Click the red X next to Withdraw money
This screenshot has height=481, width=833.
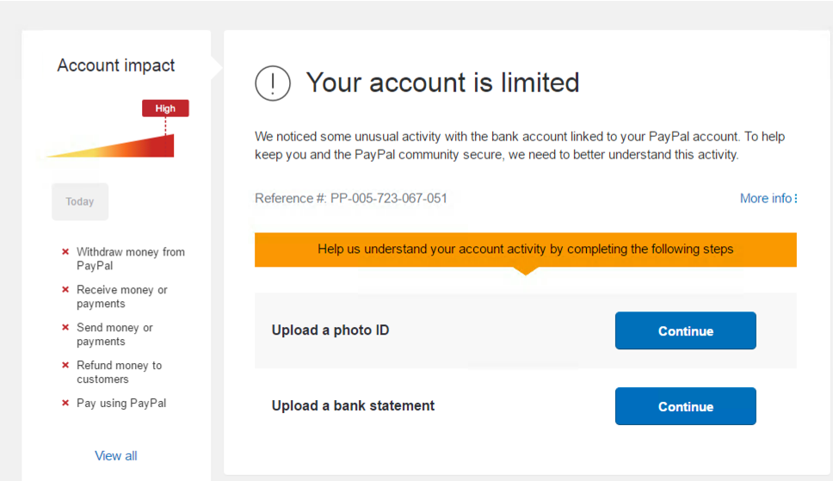[x=65, y=252]
